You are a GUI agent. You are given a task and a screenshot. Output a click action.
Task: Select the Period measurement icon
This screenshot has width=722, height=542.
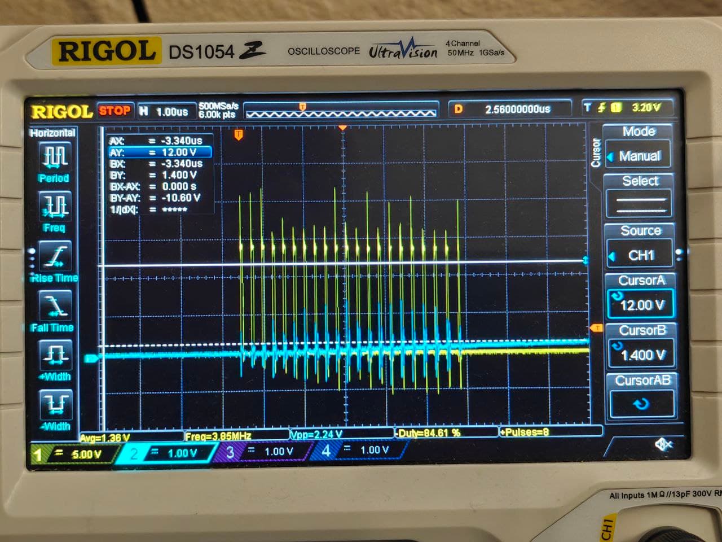[x=55, y=157]
